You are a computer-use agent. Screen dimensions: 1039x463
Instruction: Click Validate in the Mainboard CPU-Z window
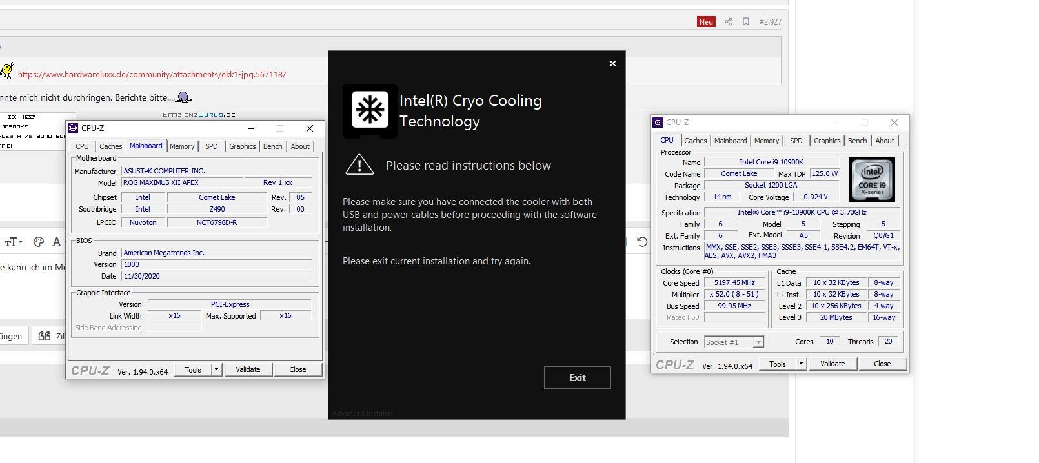(248, 369)
